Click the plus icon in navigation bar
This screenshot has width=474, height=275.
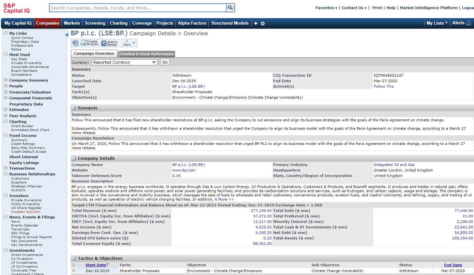256,23
